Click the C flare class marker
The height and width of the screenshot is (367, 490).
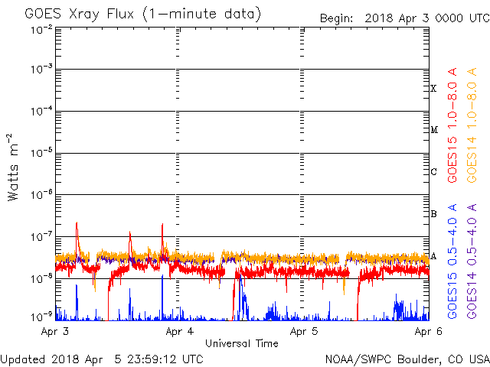point(433,172)
